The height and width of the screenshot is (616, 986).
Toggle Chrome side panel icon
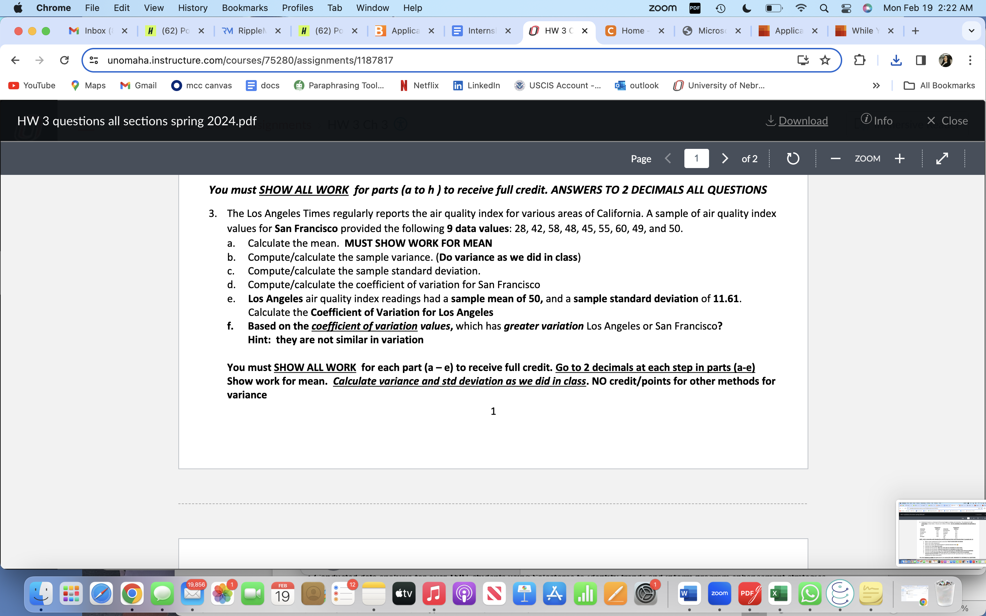point(920,60)
